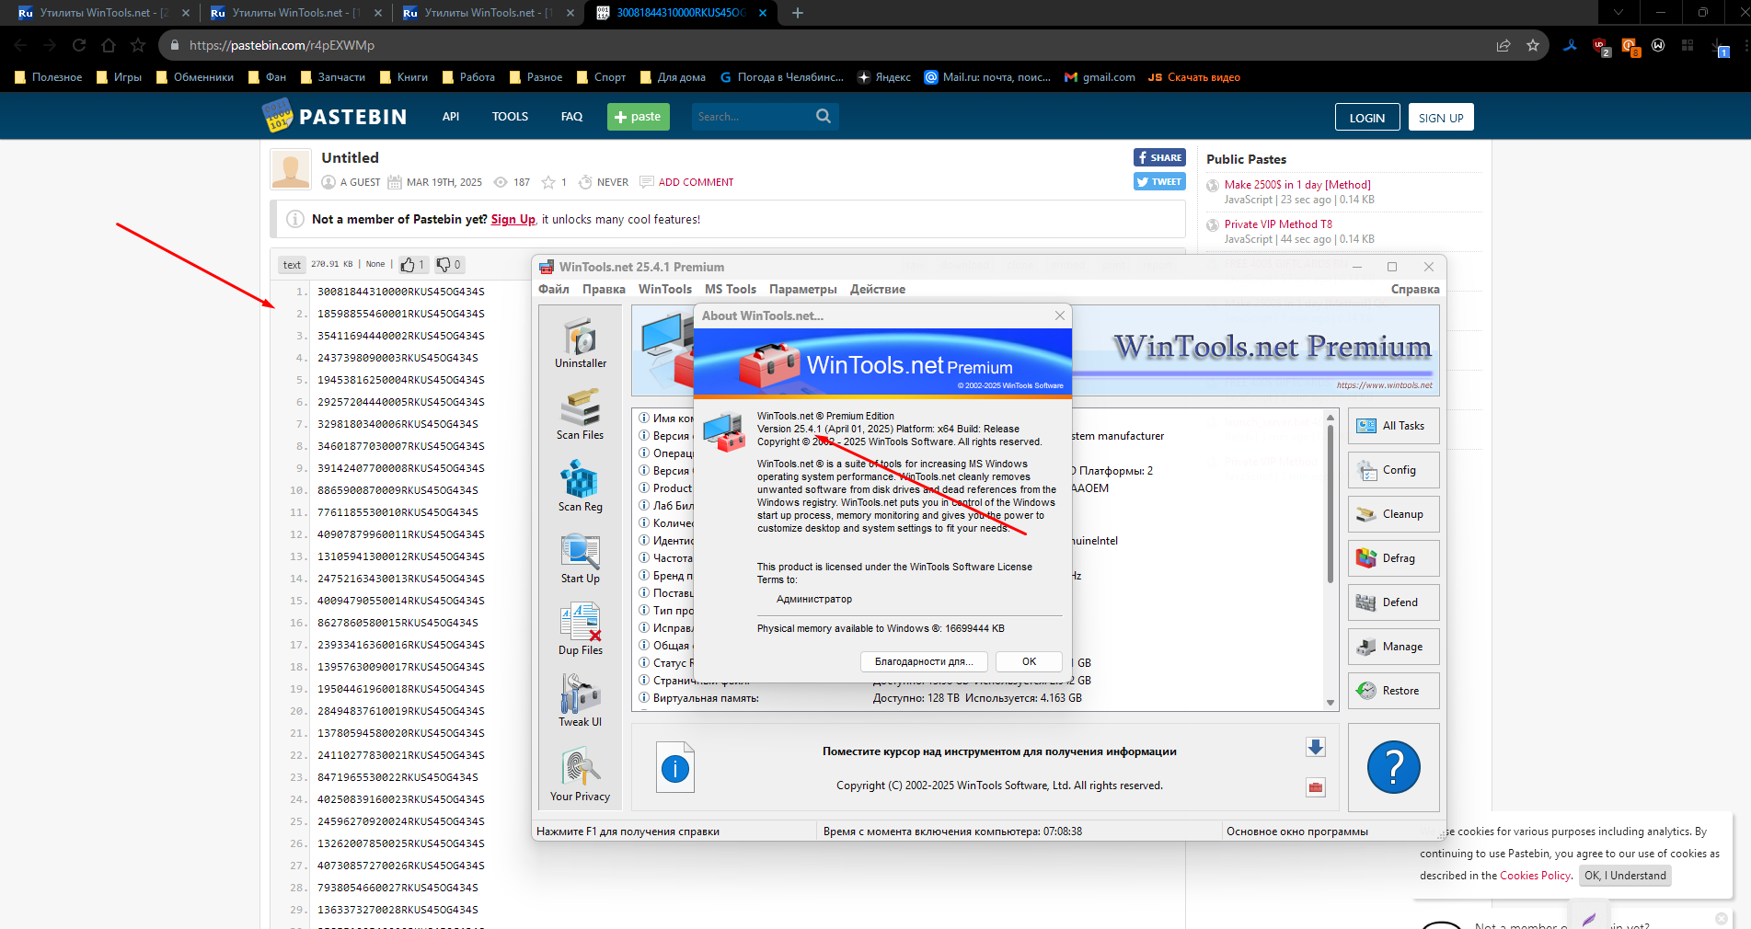Open the Private VIP Method T8 paste
The width and height of the screenshot is (1751, 929).
(x=1278, y=224)
